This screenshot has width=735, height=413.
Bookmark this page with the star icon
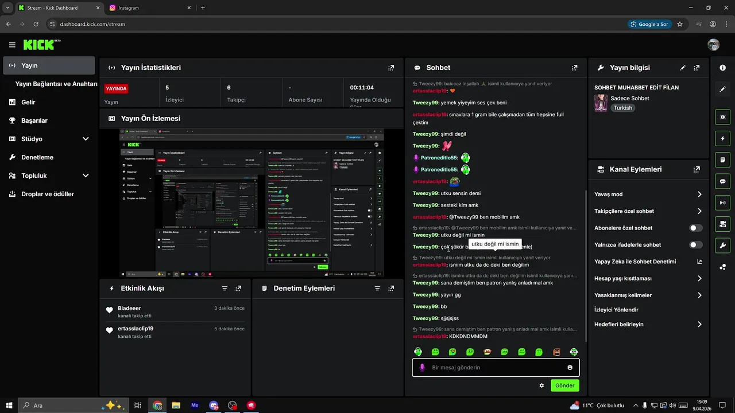tap(680, 24)
